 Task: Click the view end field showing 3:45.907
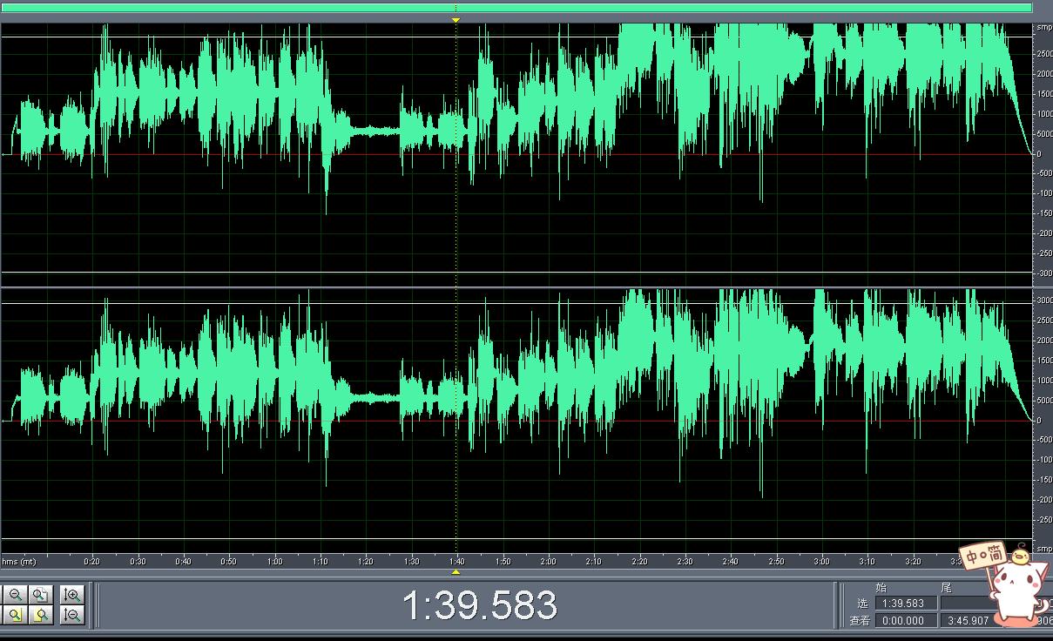[x=968, y=621]
